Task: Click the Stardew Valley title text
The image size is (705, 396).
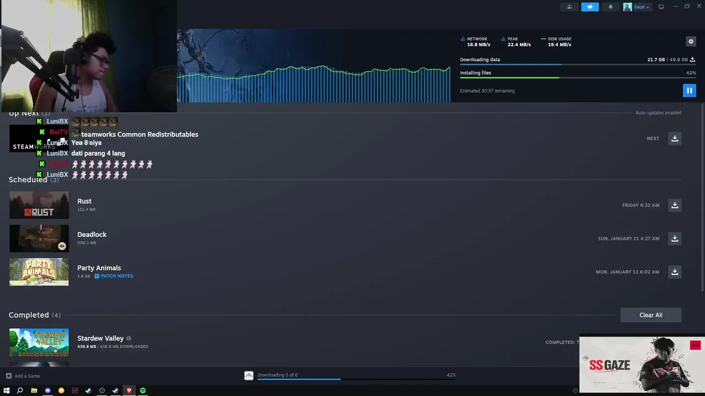Action: [x=100, y=338]
